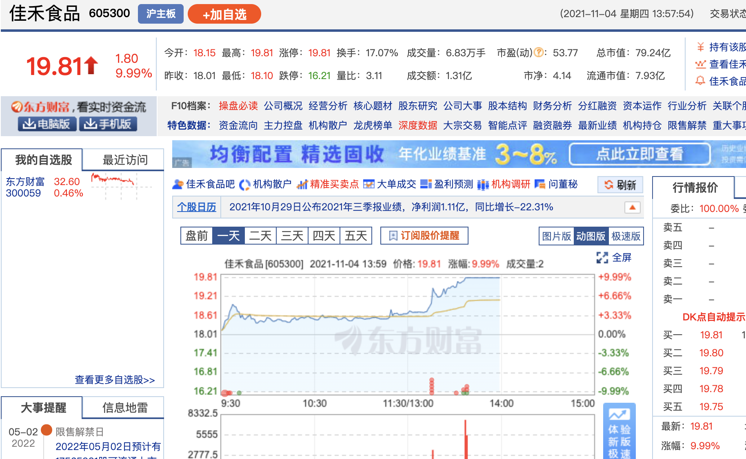
Task: Click the orange 限售解禁日 event dot
Action: 47,430
